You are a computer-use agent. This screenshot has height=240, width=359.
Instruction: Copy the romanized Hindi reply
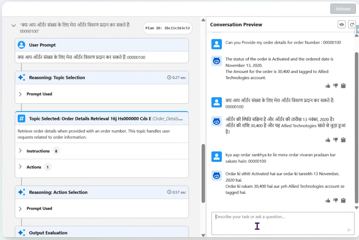click(x=343, y=201)
